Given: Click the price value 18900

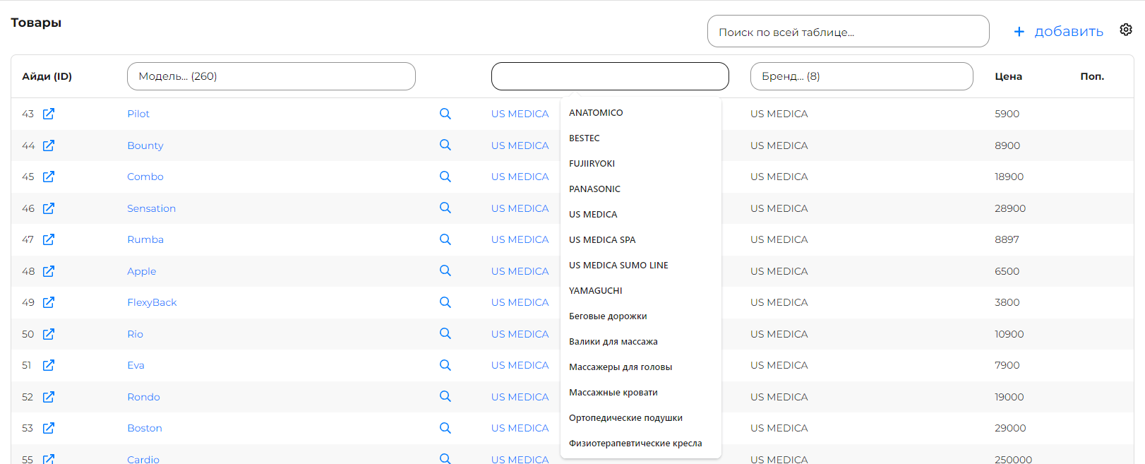Looking at the screenshot, I should [1009, 177].
